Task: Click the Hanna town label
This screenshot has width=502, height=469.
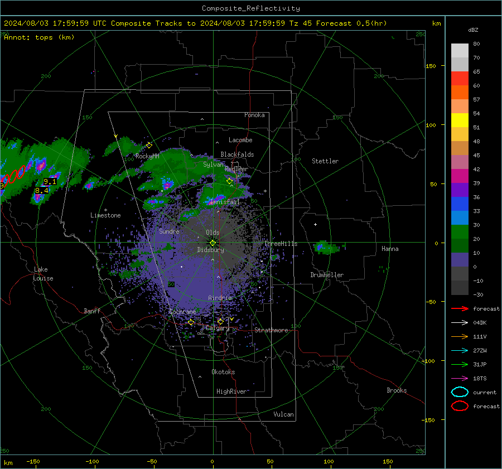Action: coord(390,249)
